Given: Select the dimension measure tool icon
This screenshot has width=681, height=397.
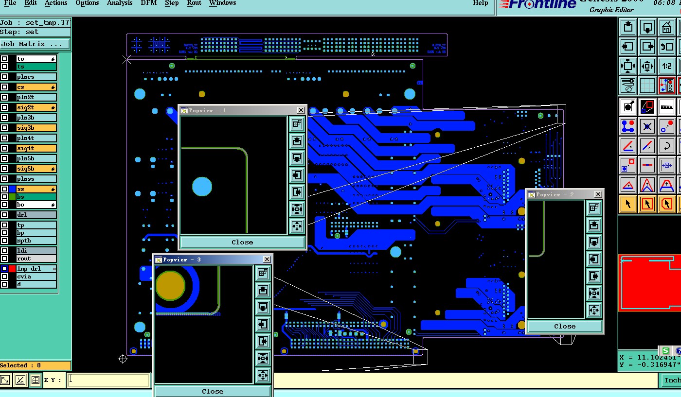Looking at the screenshot, I should click(667, 165).
